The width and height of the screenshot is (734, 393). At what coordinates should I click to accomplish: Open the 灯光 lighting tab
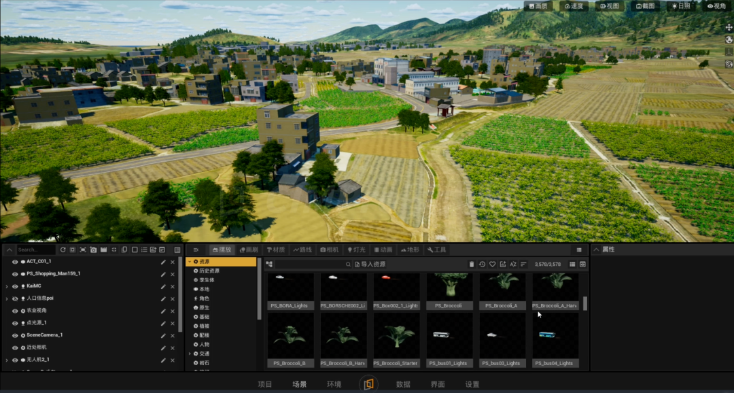tap(357, 250)
